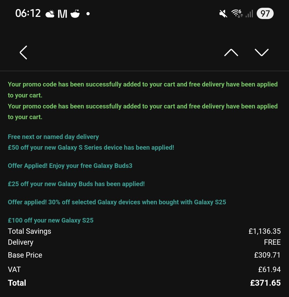Tap the notification dot in status bar
This screenshot has width=289, height=297.
coord(88,14)
